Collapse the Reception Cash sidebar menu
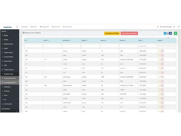The height and width of the screenshot is (136, 181). point(10,74)
